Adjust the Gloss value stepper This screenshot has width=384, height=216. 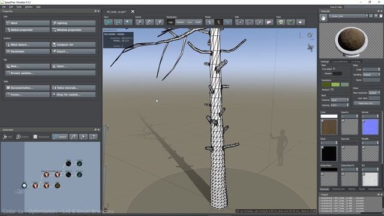(336, 143)
